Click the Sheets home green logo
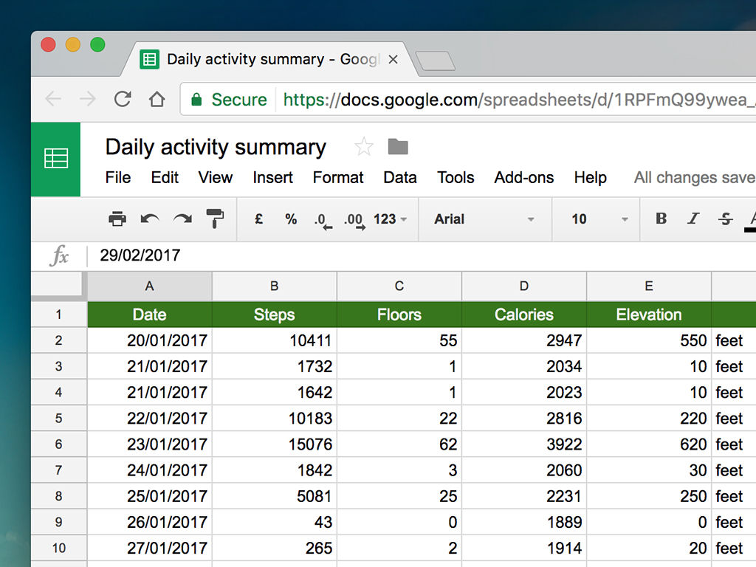The width and height of the screenshot is (756, 567). click(x=56, y=159)
